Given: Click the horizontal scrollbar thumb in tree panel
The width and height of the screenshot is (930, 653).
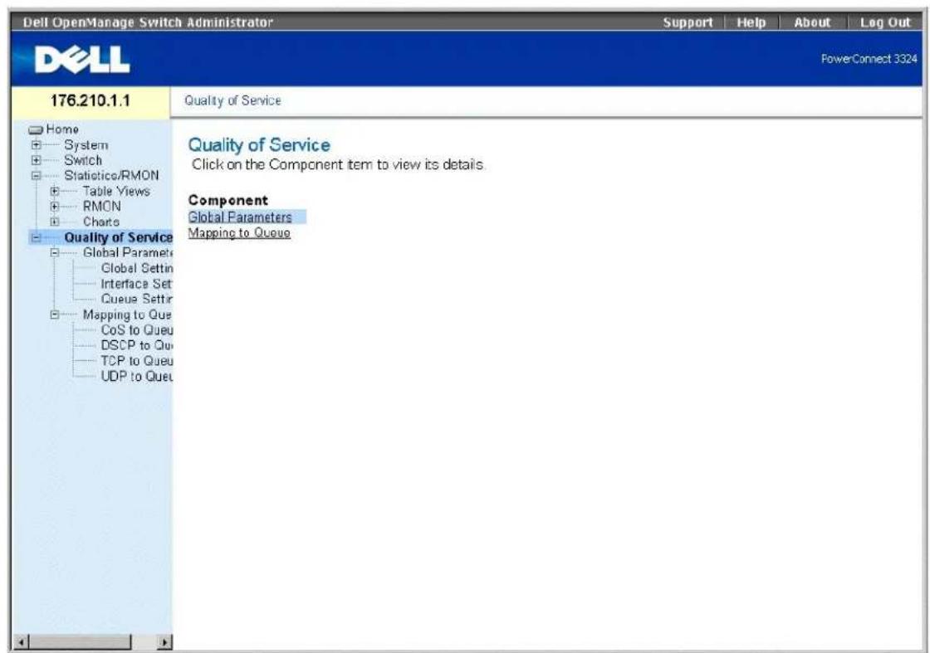Looking at the screenshot, I should [x=80, y=641].
